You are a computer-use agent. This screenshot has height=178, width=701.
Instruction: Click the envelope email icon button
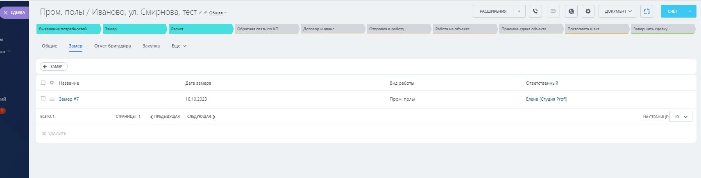pos(553,11)
